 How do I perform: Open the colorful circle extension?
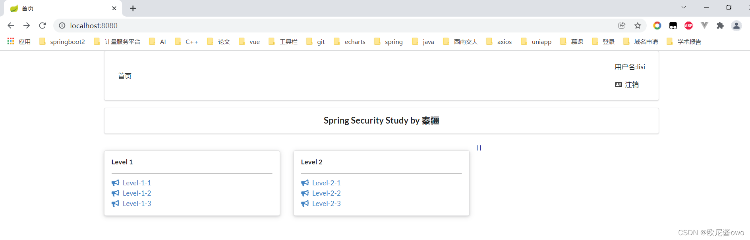click(x=657, y=25)
